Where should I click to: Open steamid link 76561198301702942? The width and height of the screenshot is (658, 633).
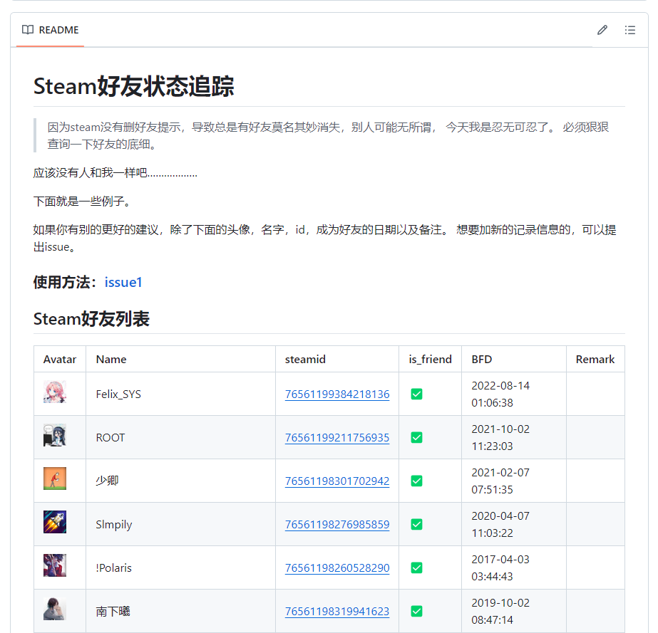[x=337, y=481]
